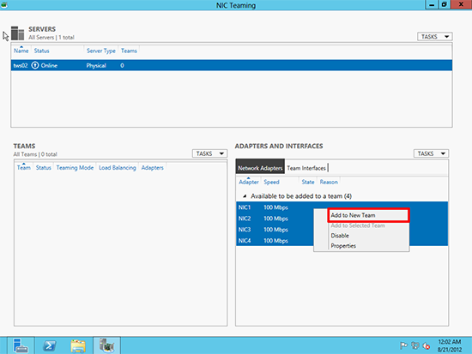
Task: Click the Servers section icon
Action: point(17,33)
